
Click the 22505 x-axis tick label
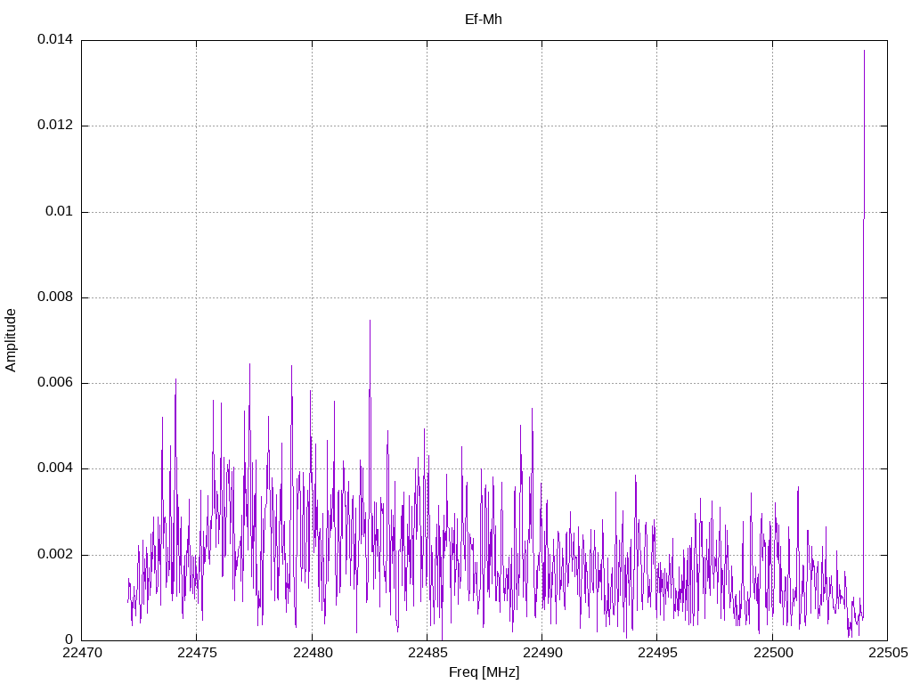tap(887, 654)
